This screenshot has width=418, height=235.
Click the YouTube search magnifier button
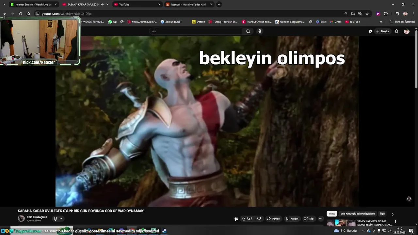[x=248, y=31]
